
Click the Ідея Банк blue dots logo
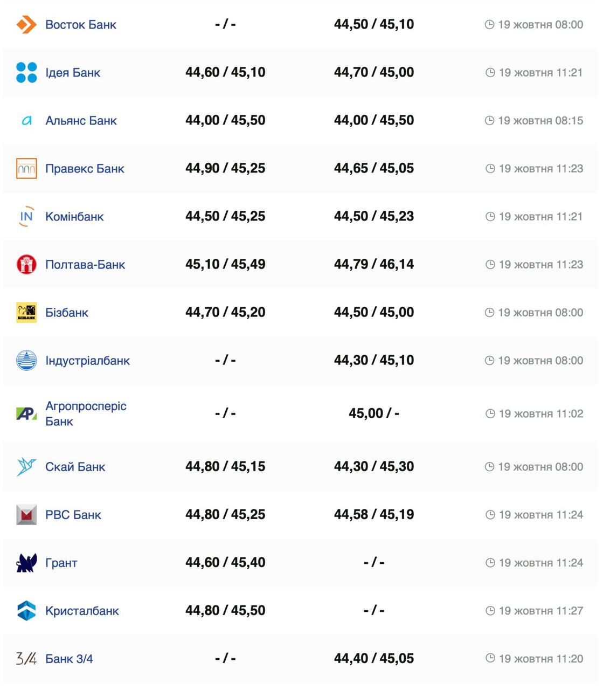pos(26,72)
